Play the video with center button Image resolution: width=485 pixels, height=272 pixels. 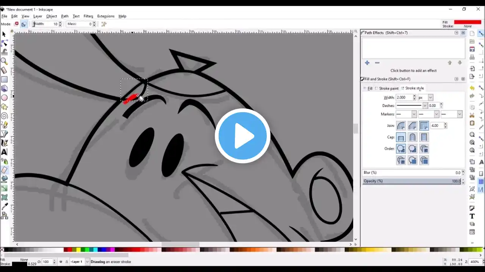point(242,136)
